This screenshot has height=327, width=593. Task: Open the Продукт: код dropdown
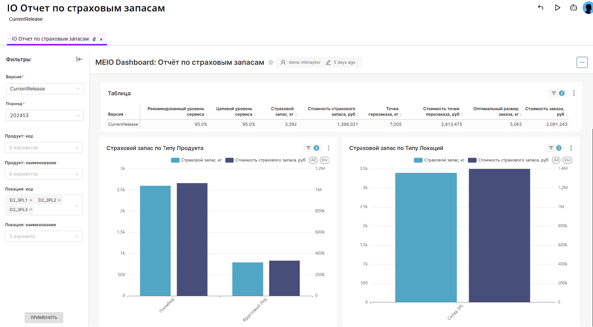pyautogui.click(x=44, y=148)
